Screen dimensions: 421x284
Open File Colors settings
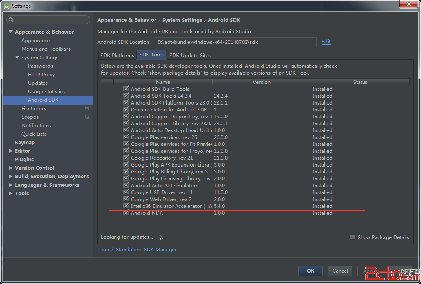[x=34, y=108]
